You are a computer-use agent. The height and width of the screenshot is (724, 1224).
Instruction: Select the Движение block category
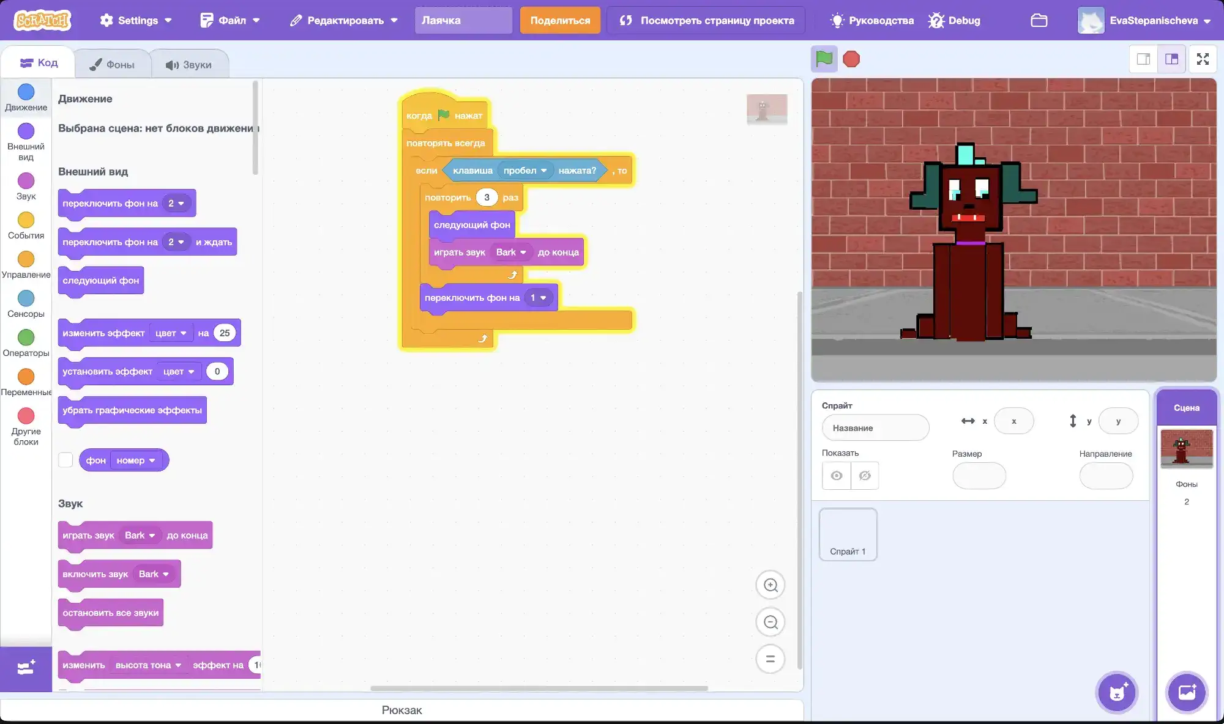[x=26, y=98]
